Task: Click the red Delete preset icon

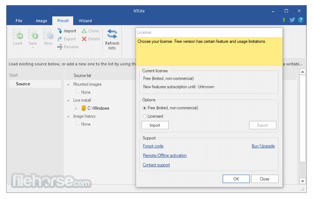Action: (84, 39)
